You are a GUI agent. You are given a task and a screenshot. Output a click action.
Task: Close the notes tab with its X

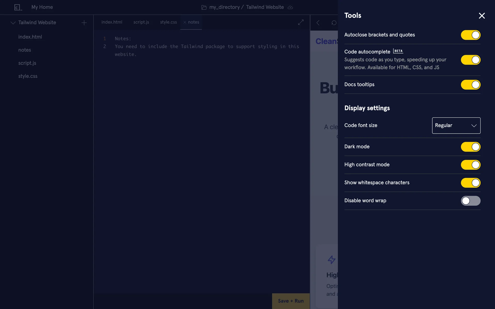pyautogui.click(x=185, y=22)
